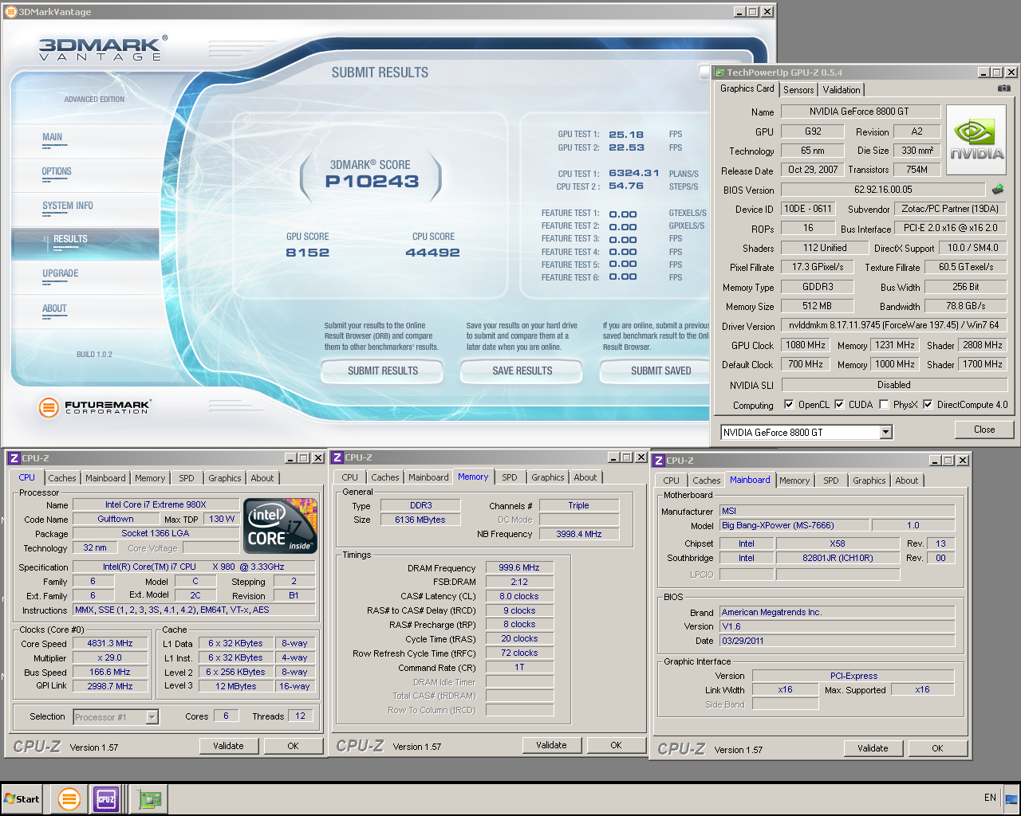Click the BIOS save chip icon in GPU-Z
1021x816 pixels.
998,190
